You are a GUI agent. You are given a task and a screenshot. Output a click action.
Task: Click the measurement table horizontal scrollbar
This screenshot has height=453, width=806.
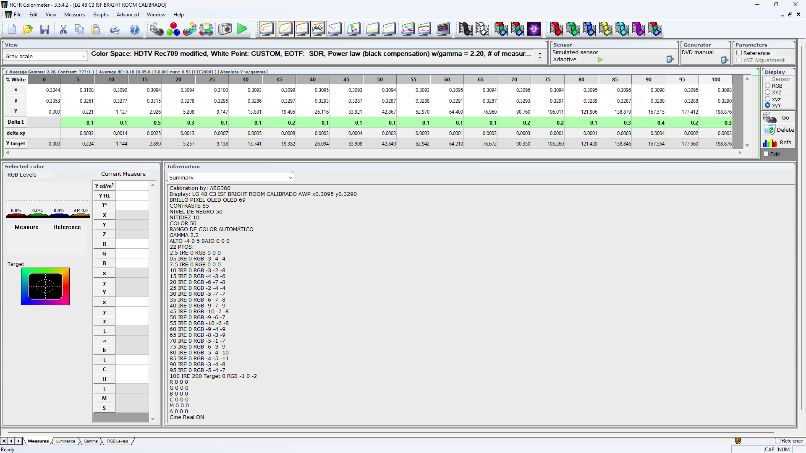(374, 153)
